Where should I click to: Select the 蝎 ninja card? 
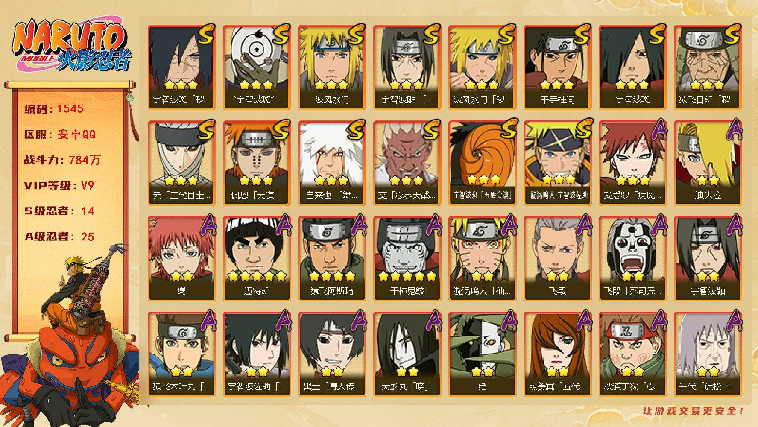[181, 258]
